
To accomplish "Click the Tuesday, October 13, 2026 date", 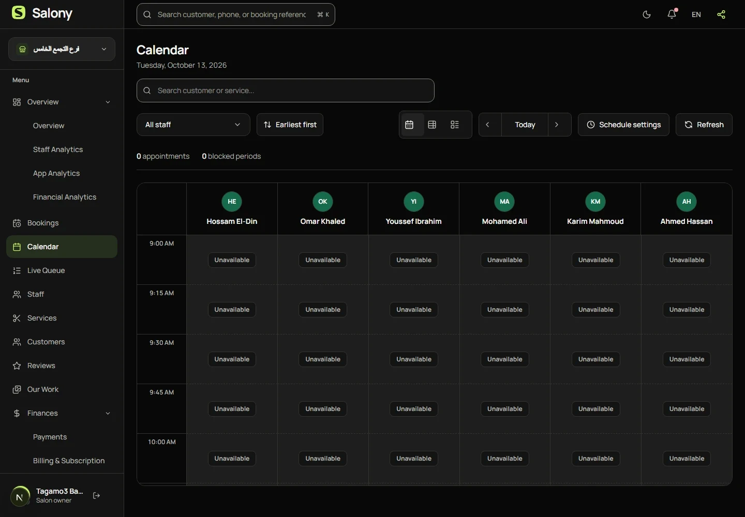I will click(x=182, y=65).
